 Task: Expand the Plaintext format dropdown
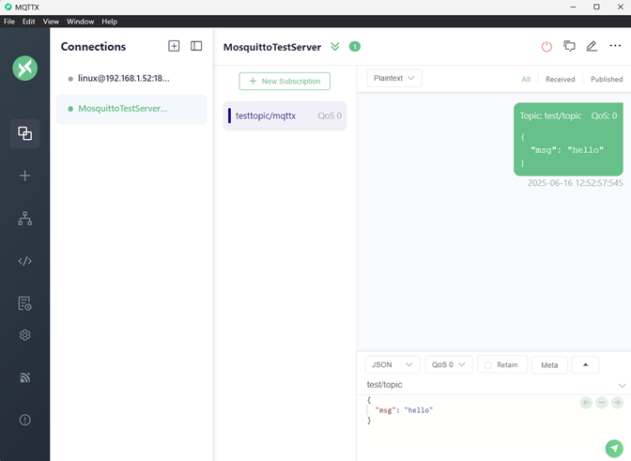(394, 79)
